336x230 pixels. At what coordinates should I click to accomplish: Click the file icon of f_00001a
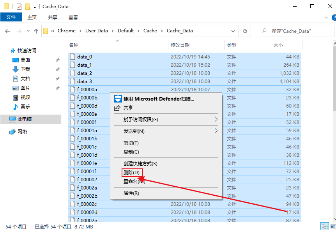click(x=73, y=130)
